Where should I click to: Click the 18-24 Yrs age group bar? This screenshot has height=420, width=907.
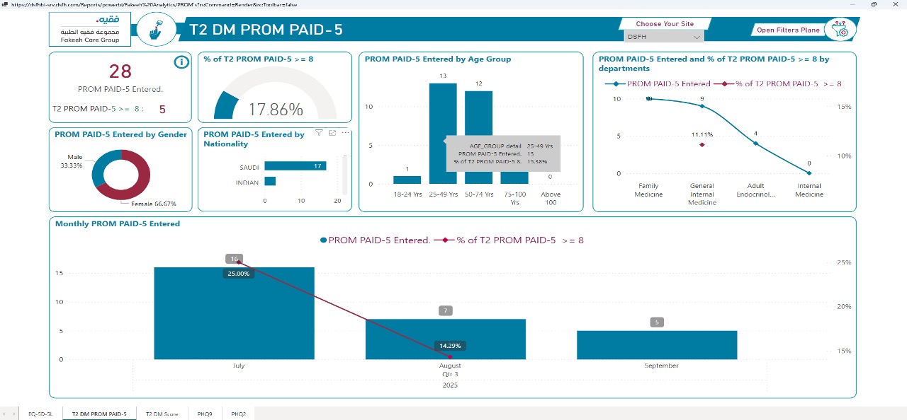click(x=407, y=180)
